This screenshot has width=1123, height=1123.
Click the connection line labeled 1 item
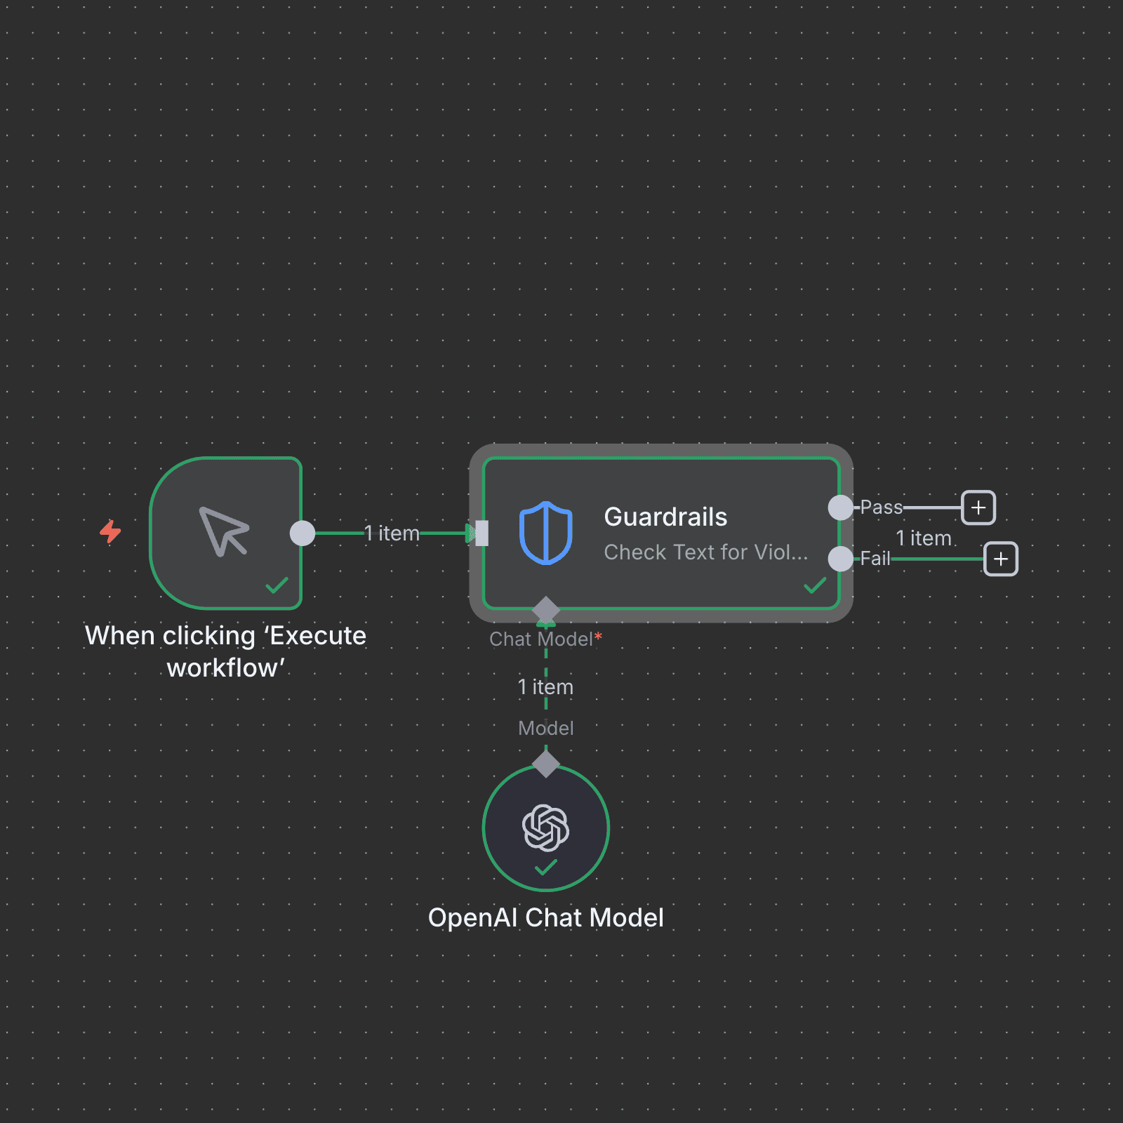click(x=392, y=533)
